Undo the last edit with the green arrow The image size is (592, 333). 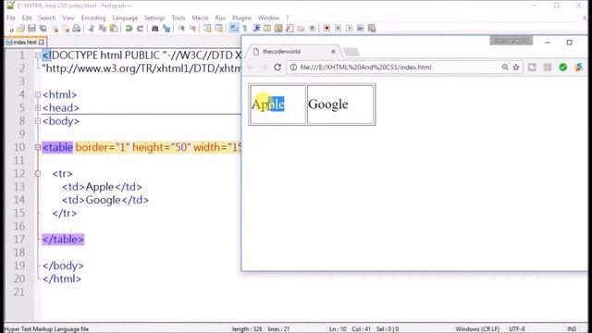point(129,29)
